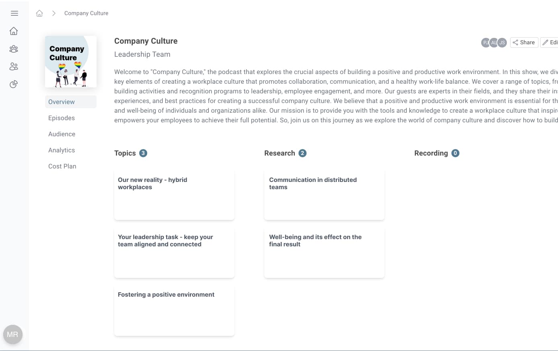The width and height of the screenshot is (558, 351).
Task: Click the home icon in sidebar
Action: coord(14,31)
